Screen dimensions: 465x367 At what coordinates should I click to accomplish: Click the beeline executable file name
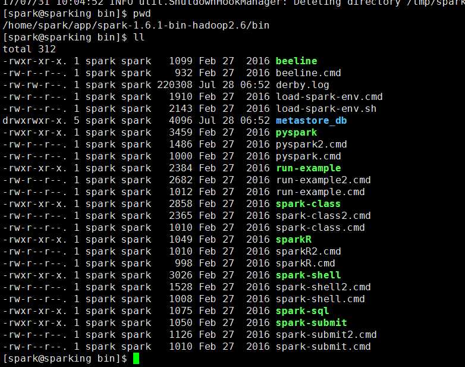pos(296,61)
